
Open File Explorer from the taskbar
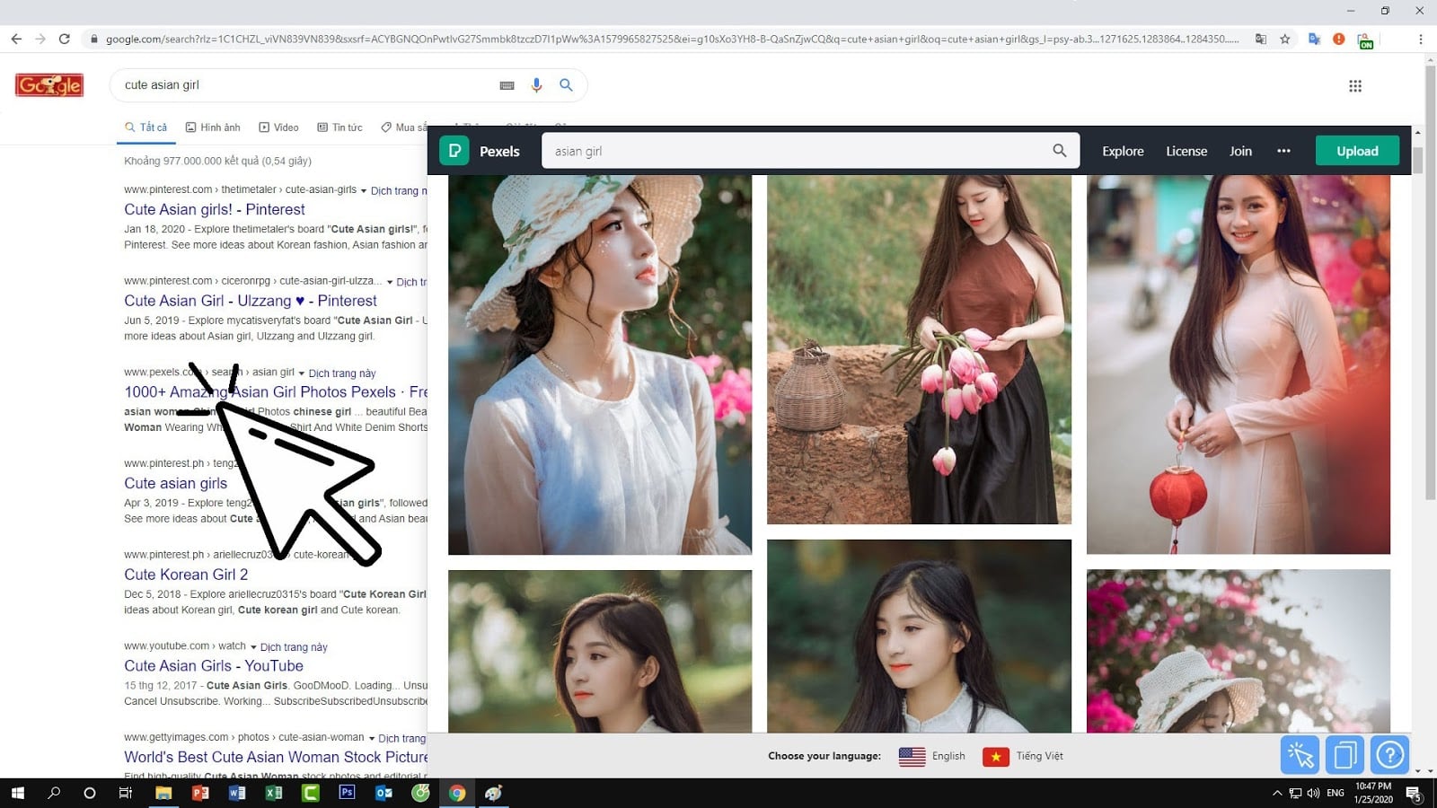pos(163,793)
